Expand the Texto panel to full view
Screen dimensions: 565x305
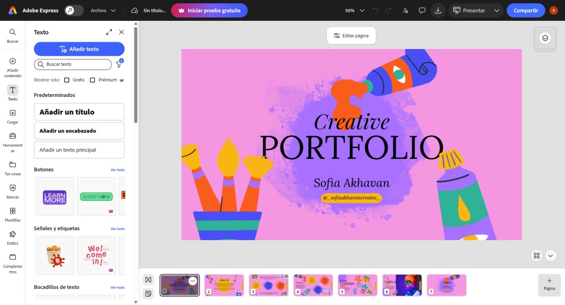coord(109,32)
